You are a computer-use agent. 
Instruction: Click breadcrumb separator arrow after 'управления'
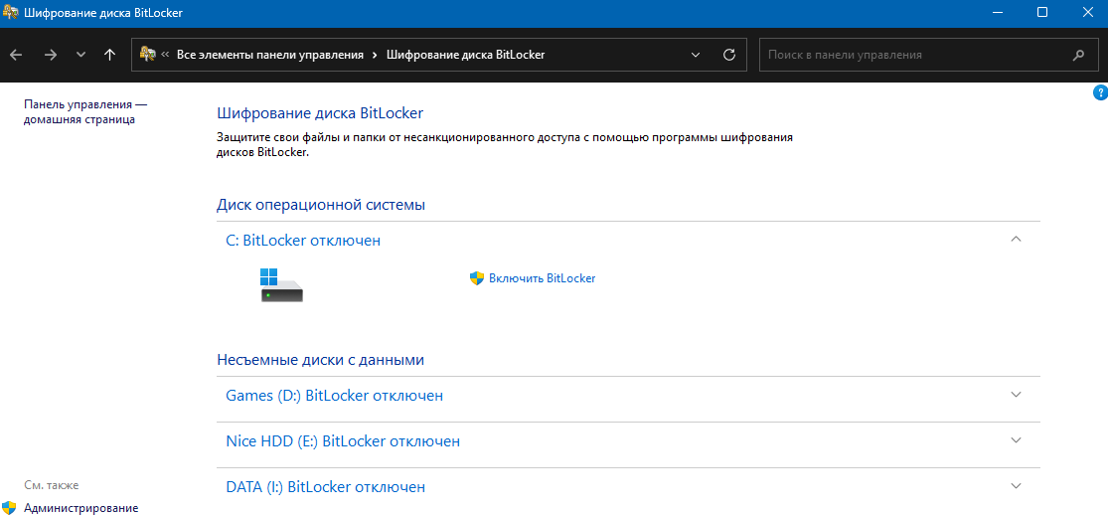coord(376,55)
